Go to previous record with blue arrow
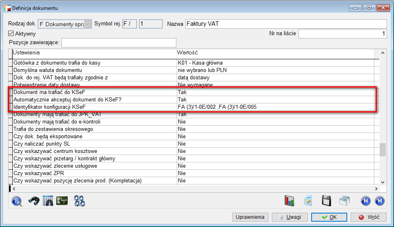 pos(365,201)
